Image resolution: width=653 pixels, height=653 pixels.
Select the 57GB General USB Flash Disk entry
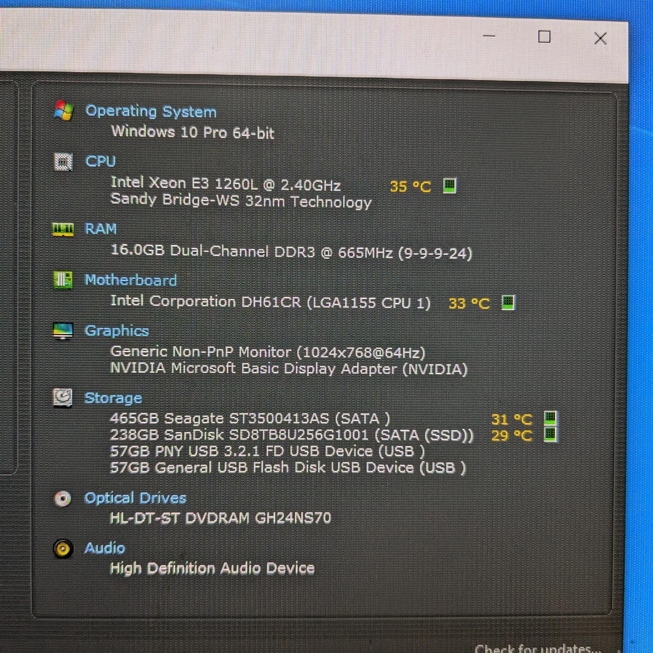(x=288, y=467)
